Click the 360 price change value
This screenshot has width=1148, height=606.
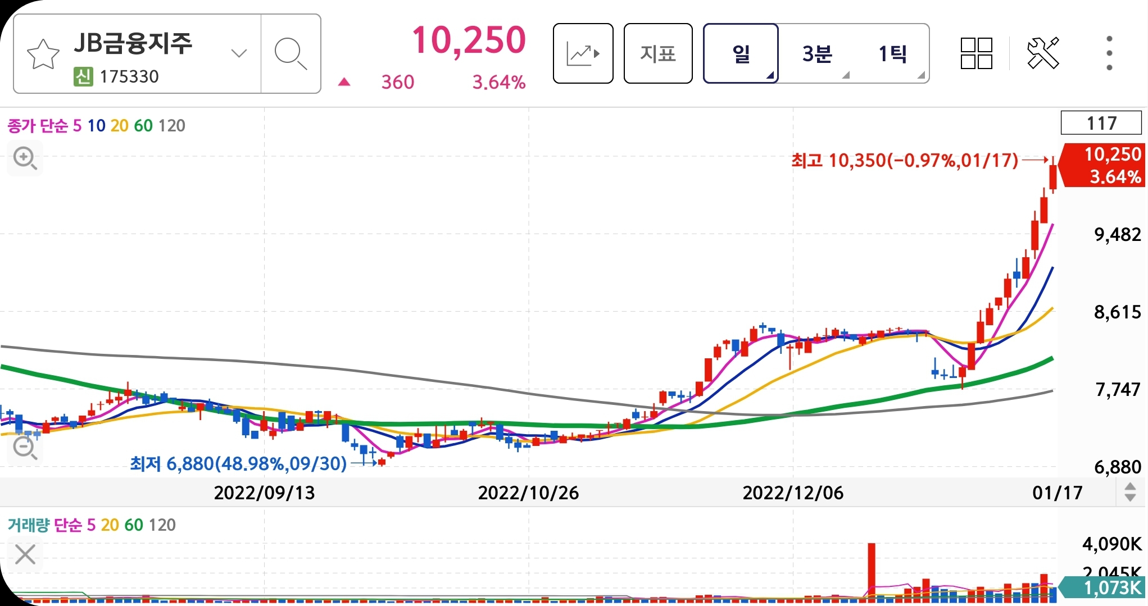click(x=398, y=82)
